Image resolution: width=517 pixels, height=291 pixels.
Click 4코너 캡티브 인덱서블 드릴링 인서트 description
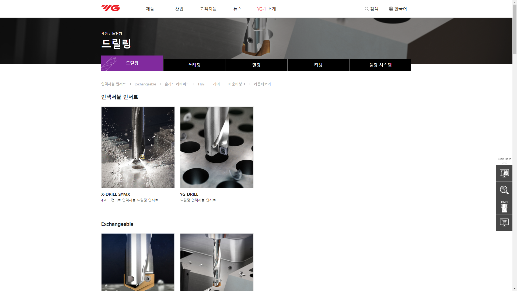(x=130, y=200)
